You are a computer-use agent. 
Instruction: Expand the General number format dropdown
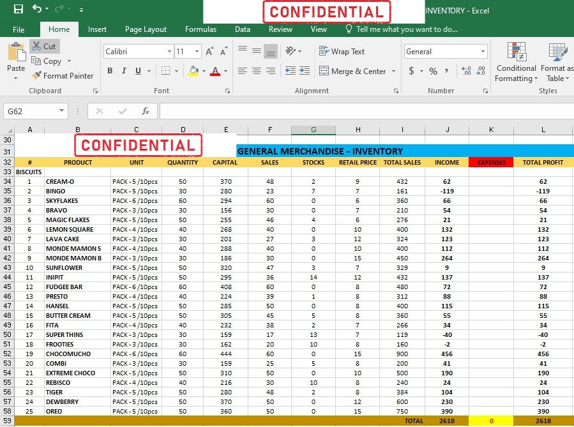[x=483, y=52]
